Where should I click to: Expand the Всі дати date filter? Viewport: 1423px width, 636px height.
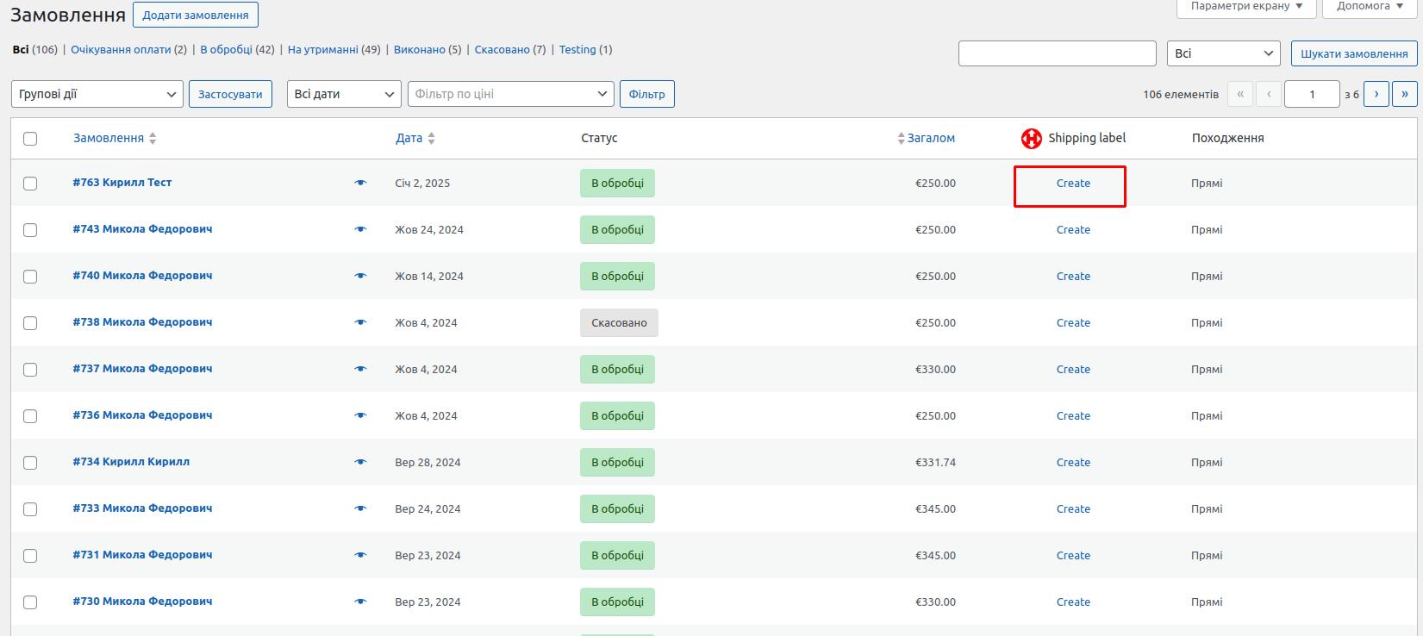click(344, 94)
